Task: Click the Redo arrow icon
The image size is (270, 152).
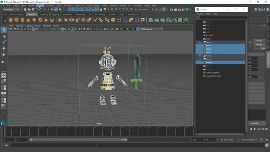Action: [x=40, y=9]
